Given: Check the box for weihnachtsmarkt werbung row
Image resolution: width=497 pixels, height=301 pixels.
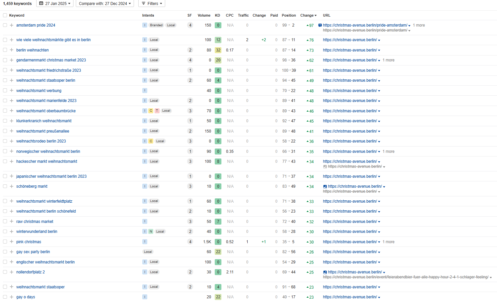Looking at the screenshot, I should pos(5,91).
